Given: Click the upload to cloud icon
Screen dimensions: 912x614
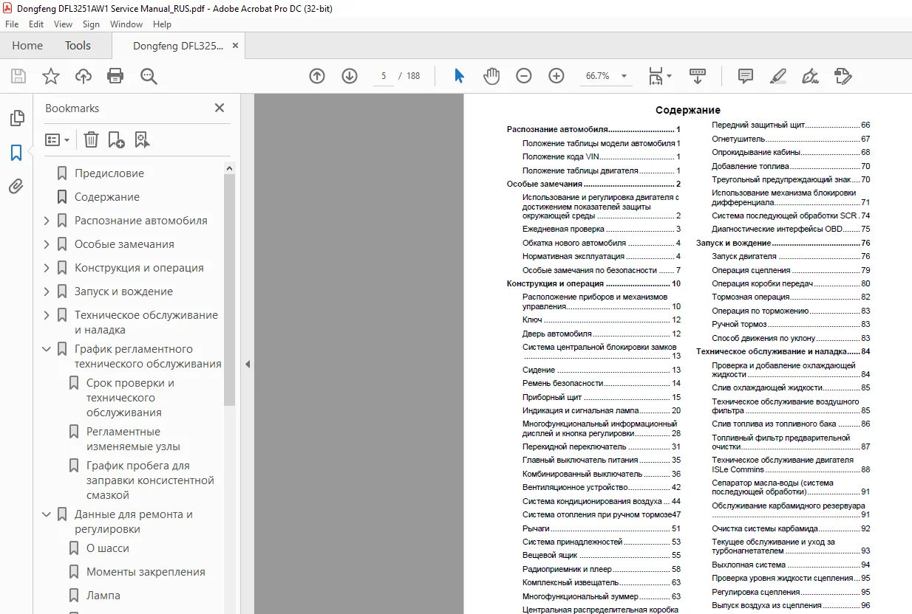Looking at the screenshot, I should (x=84, y=76).
